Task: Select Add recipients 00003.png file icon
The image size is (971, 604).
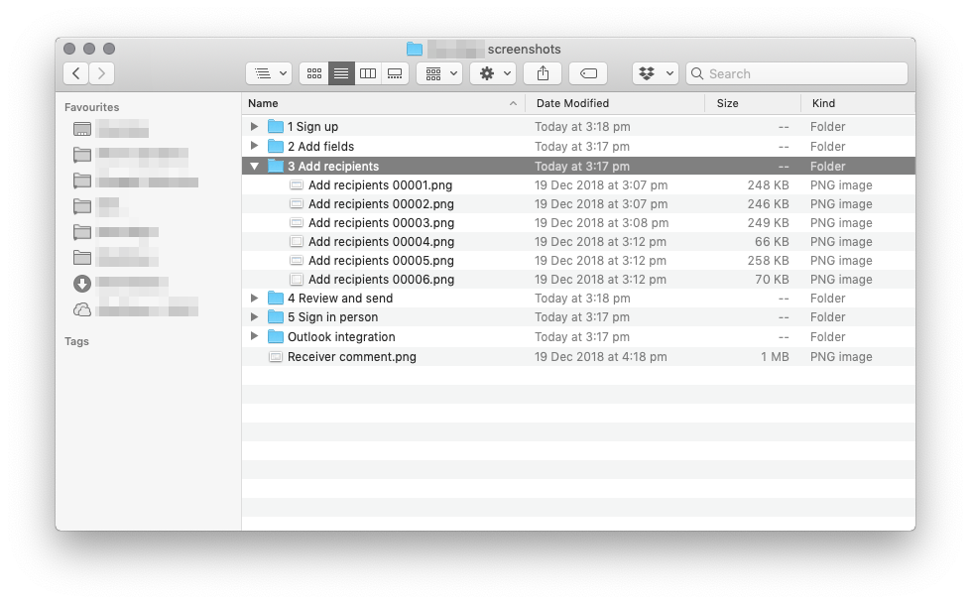Action: click(297, 222)
